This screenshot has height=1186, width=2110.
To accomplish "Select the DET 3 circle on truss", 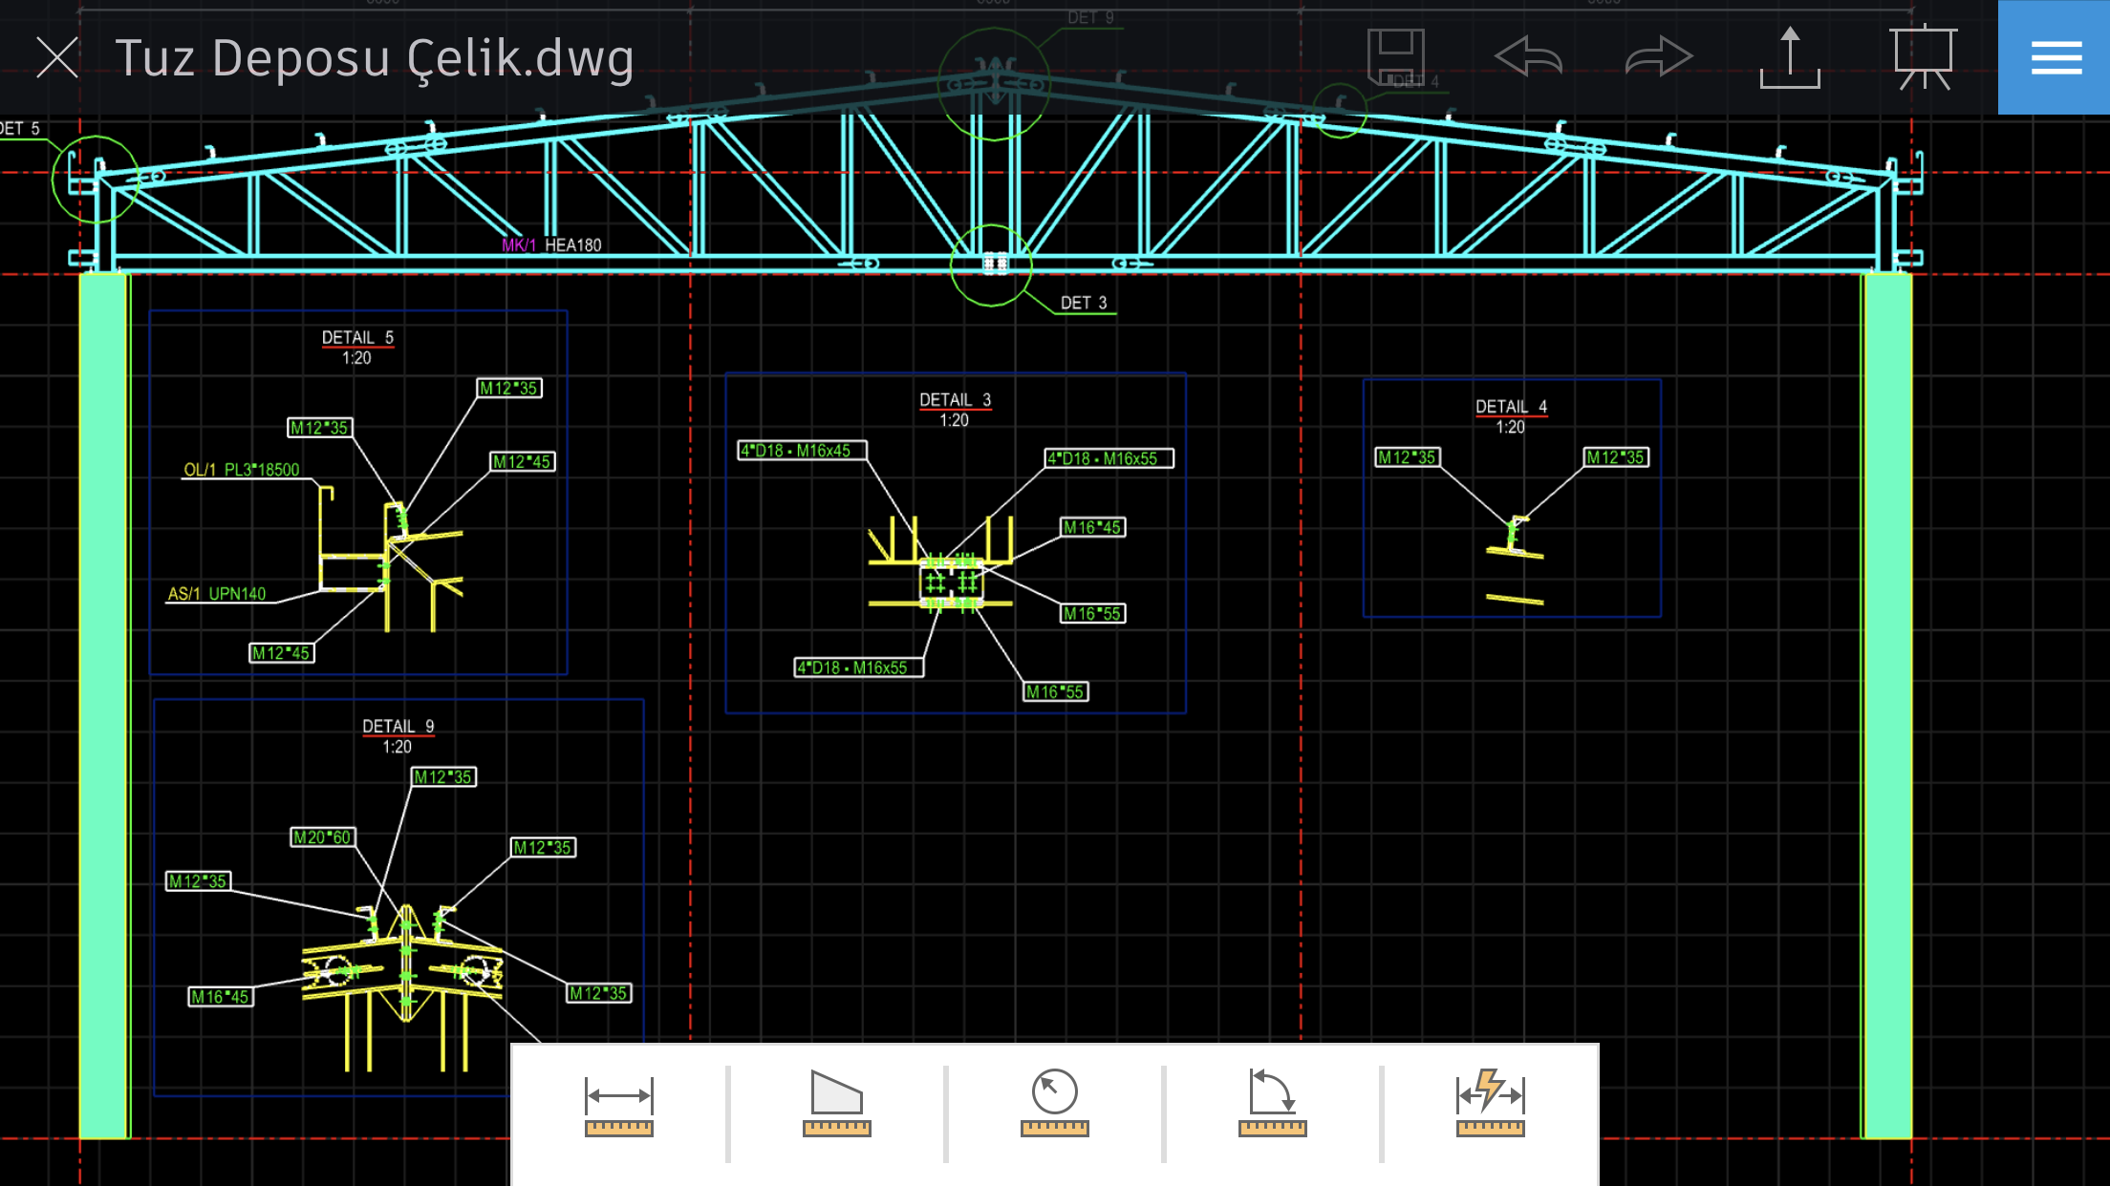I will pyautogui.click(x=992, y=265).
